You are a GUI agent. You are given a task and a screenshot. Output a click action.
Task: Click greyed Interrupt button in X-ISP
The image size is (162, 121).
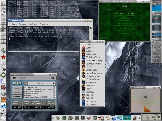click(x=17, y=93)
